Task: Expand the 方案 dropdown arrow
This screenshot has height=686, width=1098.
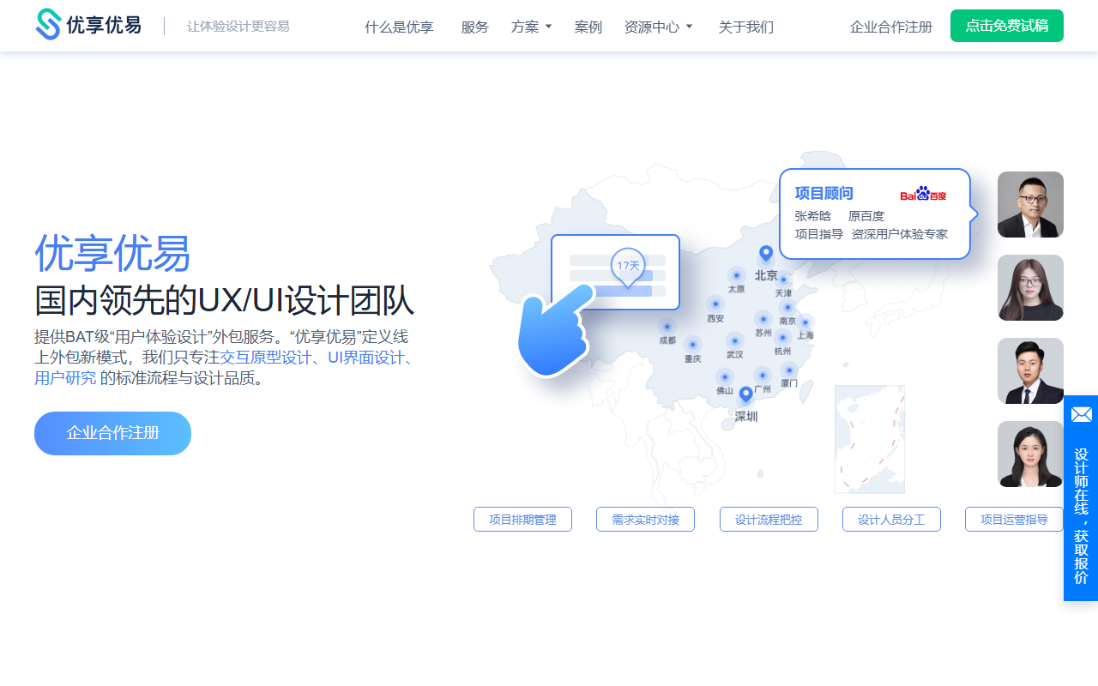Action: [x=548, y=27]
